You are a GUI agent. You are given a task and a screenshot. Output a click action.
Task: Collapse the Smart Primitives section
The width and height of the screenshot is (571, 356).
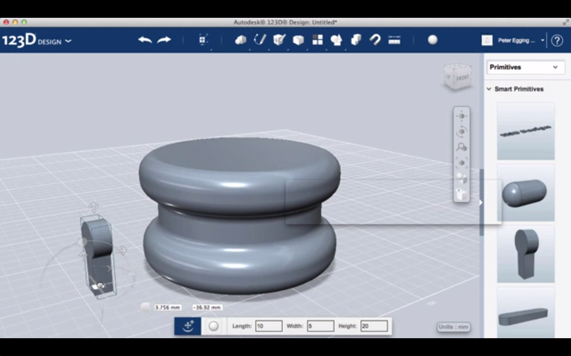pyautogui.click(x=489, y=89)
